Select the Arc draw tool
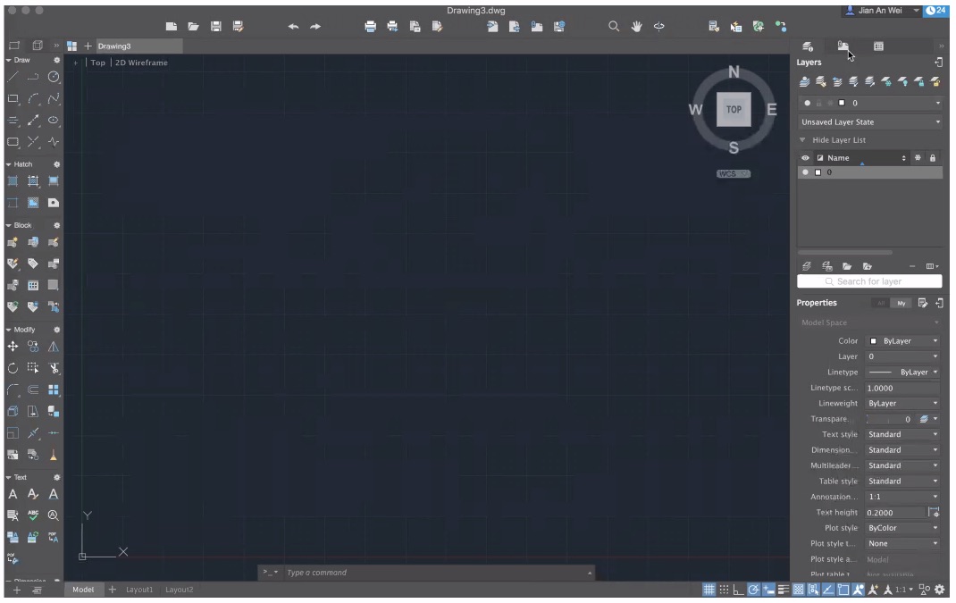Screen dimensions: 956x603 pyautogui.click(x=33, y=98)
